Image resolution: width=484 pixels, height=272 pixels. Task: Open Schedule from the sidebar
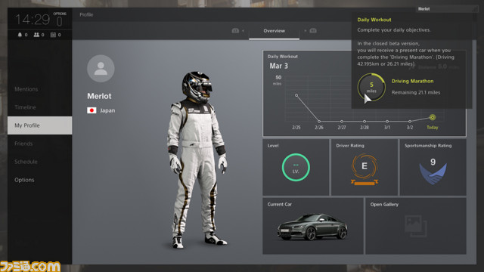coord(26,162)
